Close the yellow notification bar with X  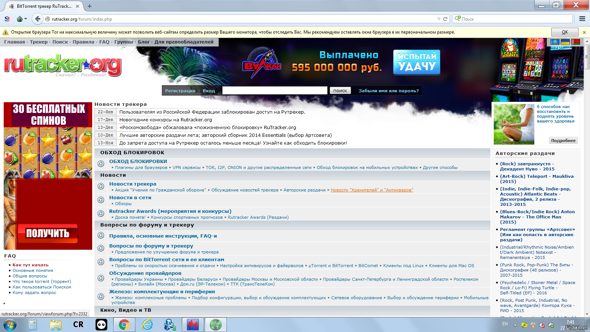[x=584, y=32]
